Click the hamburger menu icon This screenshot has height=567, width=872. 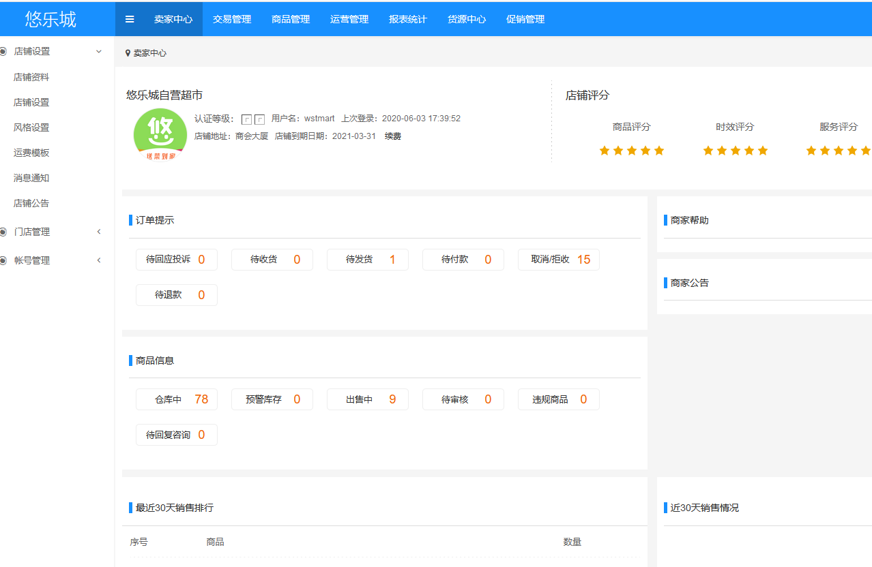coord(129,18)
